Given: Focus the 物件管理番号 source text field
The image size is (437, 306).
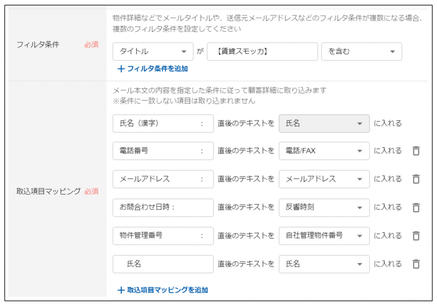Looking at the screenshot, I should tap(163, 236).
